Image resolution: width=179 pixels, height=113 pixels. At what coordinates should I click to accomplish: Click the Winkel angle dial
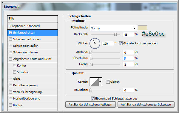95,43
